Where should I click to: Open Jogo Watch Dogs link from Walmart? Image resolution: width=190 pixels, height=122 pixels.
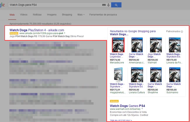[x=154, y=55]
